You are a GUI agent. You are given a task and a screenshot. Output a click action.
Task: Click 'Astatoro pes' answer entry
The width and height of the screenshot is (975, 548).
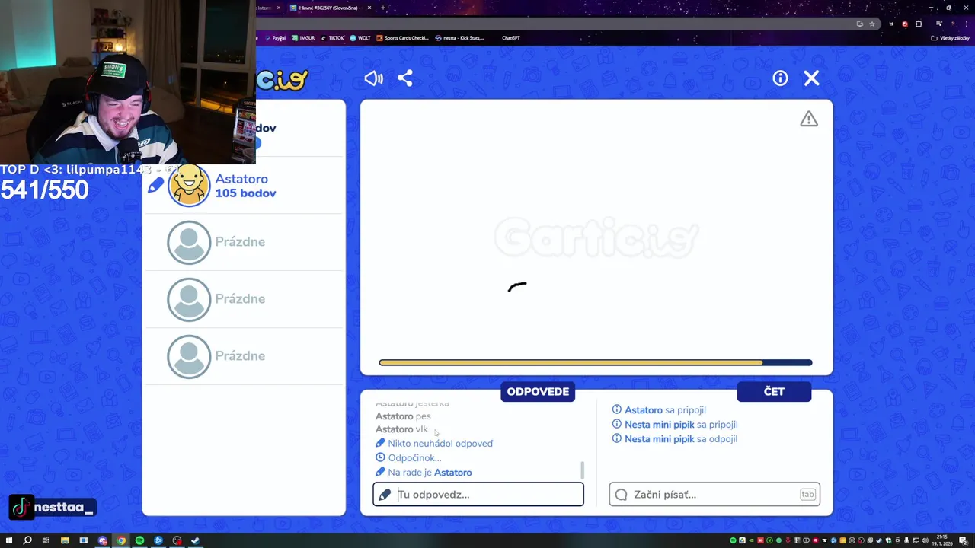point(403,416)
